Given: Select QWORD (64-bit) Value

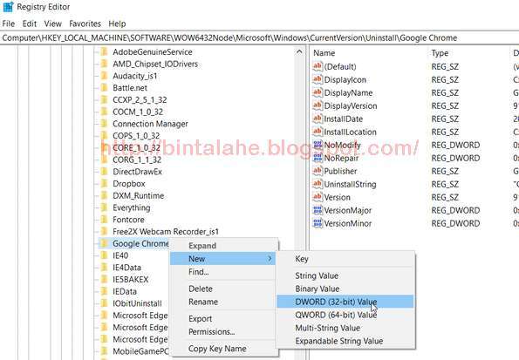Looking at the screenshot, I should coord(345,315).
